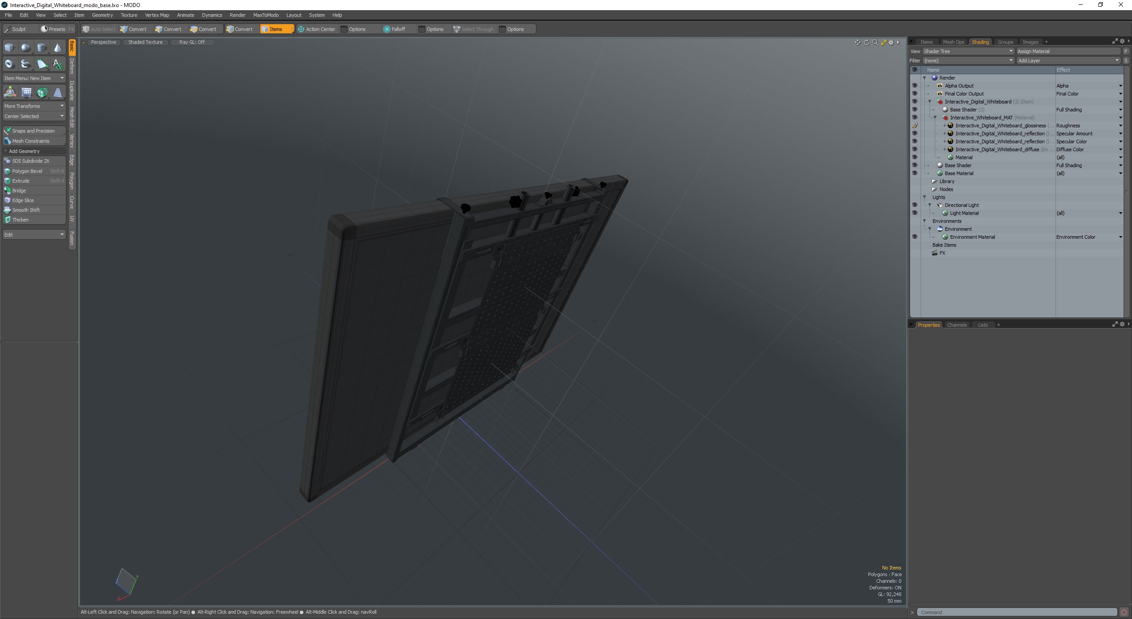1132x619 pixels.
Task: Hide the Interactive_Digital_Whiteboard item group
Action: click(x=914, y=102)
